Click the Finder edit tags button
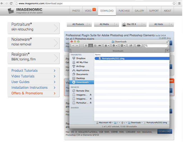 coord(139,46)
